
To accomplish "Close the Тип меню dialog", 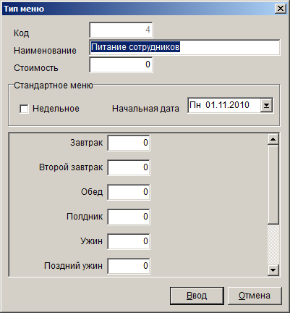I will pyautogui.click(x=281, y=9).
